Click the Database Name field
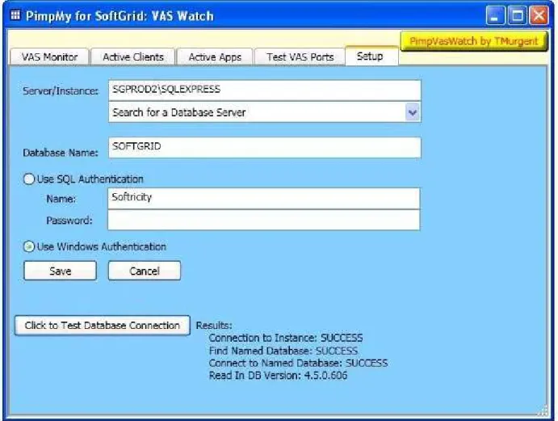Viewport: 558px width, 421px height. 264,147
